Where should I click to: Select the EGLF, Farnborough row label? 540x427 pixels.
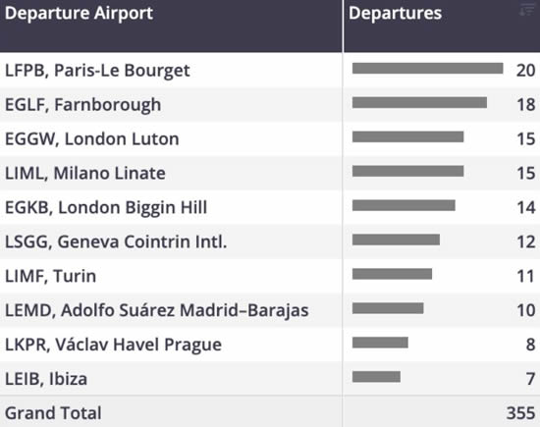point(83,105)
